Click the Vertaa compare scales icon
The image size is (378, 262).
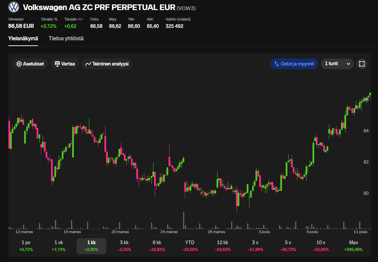point(57,64)
